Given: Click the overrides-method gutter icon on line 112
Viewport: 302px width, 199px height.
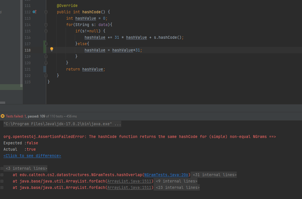Looking at the screenshot, I should (x=34, y=12).
